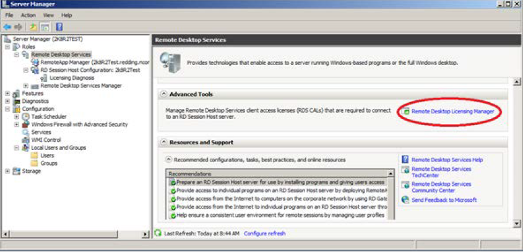Toggle the Show/Hide console tree icon
Image resolution: width=523 pixels, height=252 pixels.
45,27
